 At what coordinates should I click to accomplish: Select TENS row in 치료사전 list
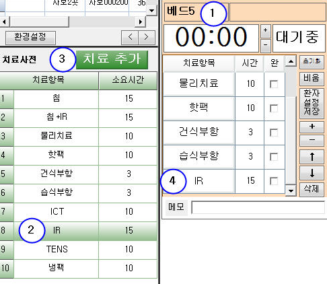[x=79, y=250]
